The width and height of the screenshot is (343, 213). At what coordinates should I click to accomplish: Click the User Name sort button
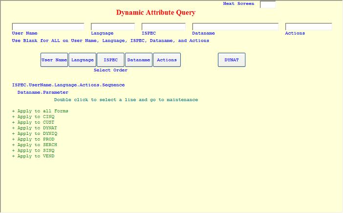[54, 60]
